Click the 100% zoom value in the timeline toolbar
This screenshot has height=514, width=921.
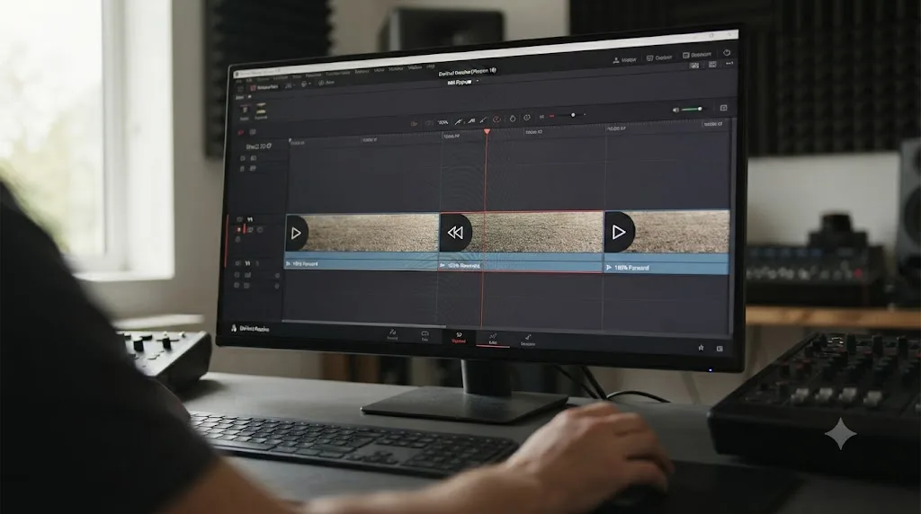point(443,122)
